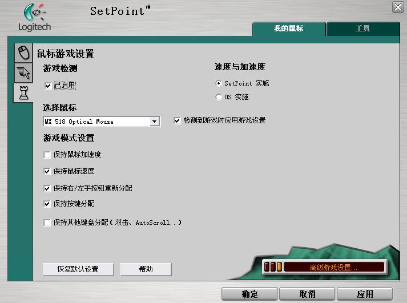Open the mouse buttons settings sidebar icon

23,53
